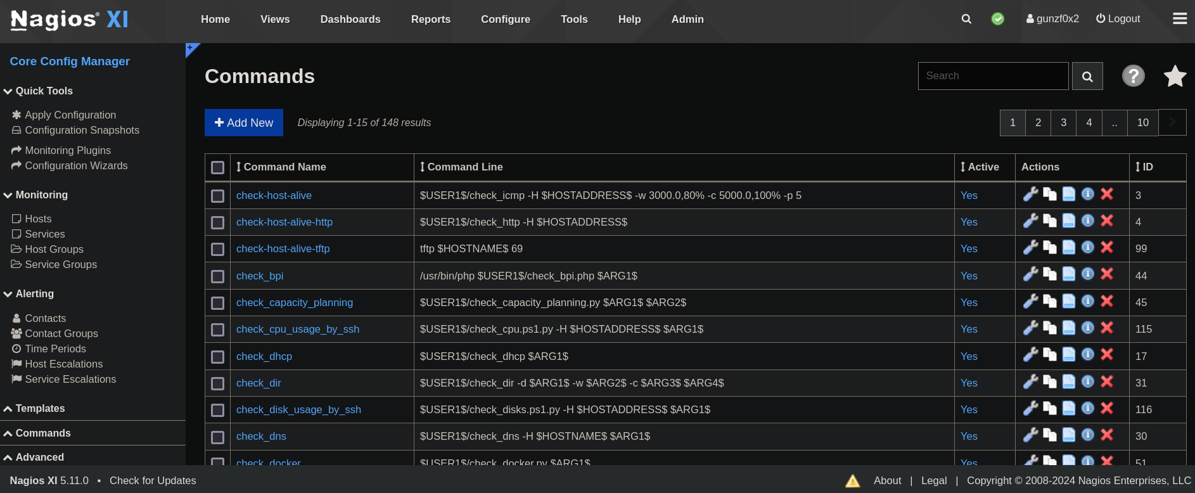Click the info icon for check_bpi
The width and height of the screenshot is (1195, 493).
point(1087,274)
